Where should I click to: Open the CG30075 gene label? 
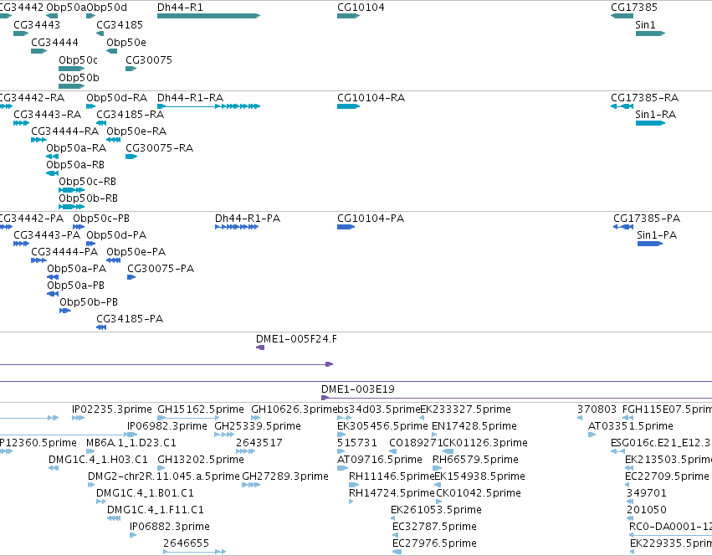149,60
